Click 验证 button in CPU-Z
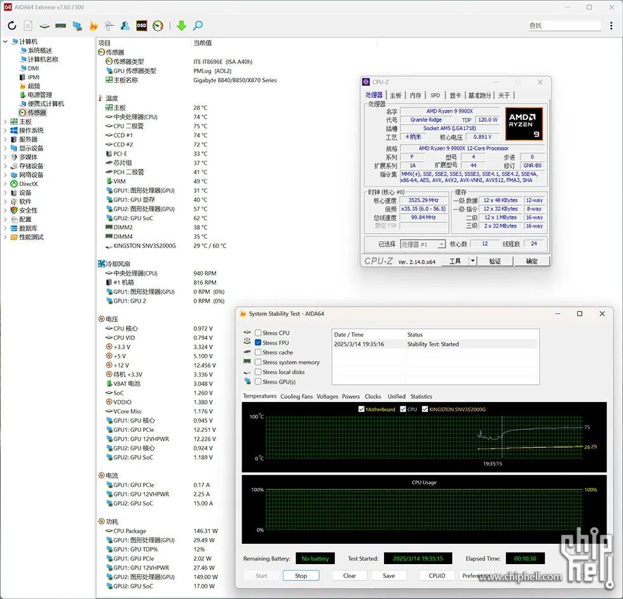623x599 pixels. click(x=495, y=261)
